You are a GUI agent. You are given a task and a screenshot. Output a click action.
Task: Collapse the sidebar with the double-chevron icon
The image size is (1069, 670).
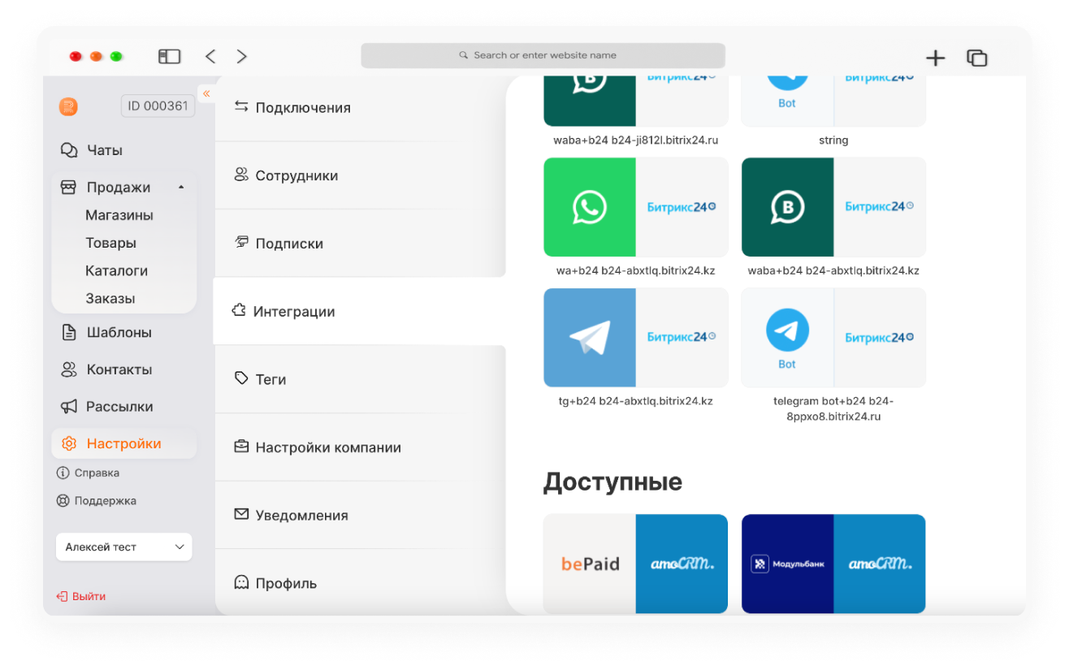(206, 93)
